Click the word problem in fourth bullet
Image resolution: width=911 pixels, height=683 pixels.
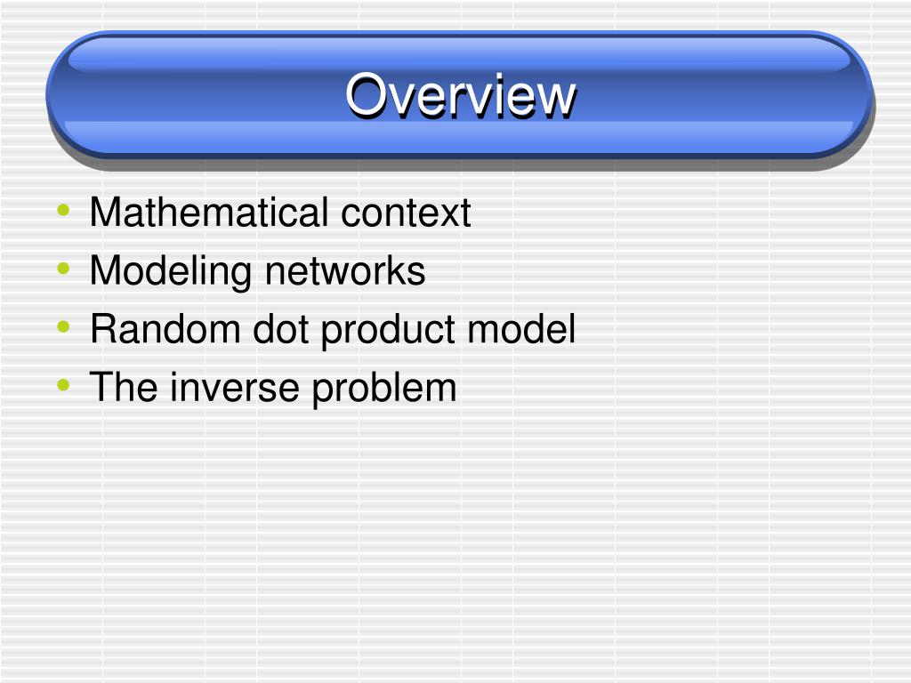pyautogui.click(x=384, y=389)
